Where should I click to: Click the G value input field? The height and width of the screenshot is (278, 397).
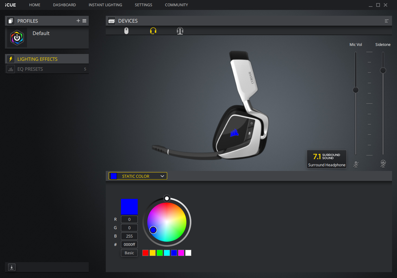pyautogui.click(x=129, y=228)
